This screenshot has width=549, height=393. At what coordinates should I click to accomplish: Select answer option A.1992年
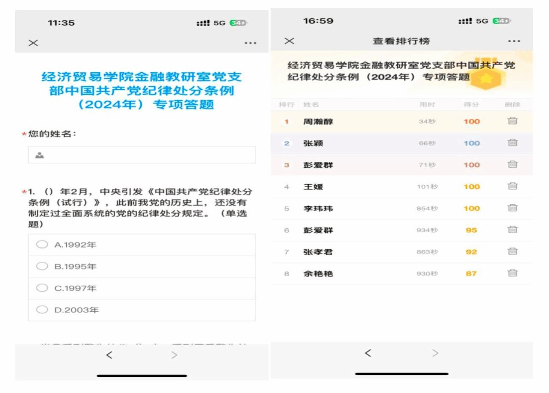click(42, 244)
